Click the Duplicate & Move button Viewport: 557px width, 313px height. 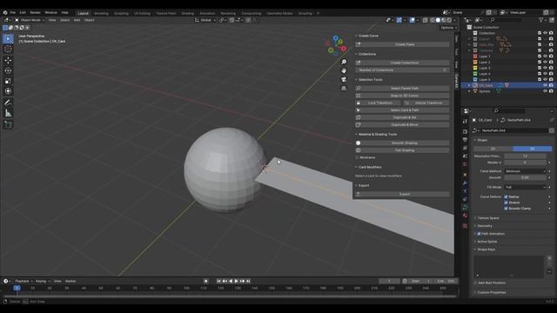402,125
